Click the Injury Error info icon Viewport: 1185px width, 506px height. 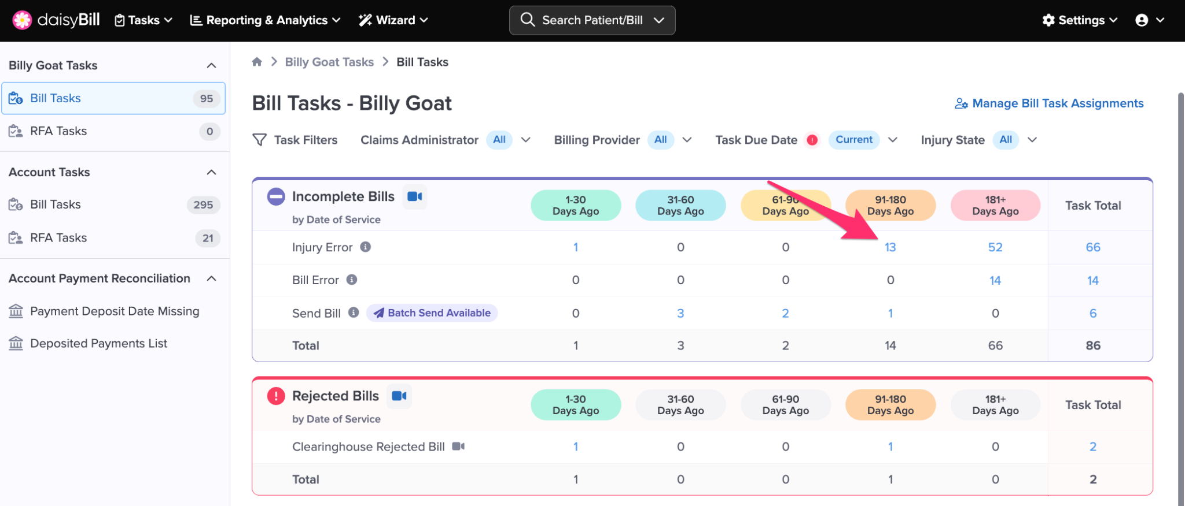(x=365, y=247)
